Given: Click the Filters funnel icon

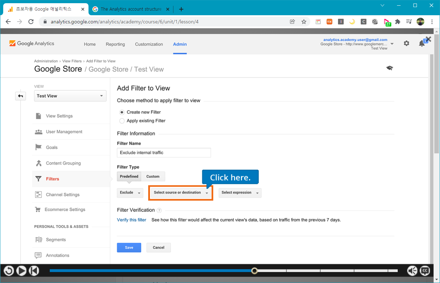Looking at the screenshot, I should point(38,179).
